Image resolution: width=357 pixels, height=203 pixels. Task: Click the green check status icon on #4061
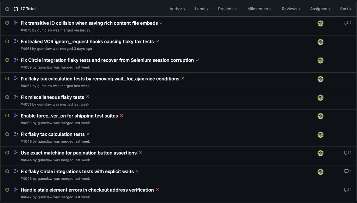point(158,41)
